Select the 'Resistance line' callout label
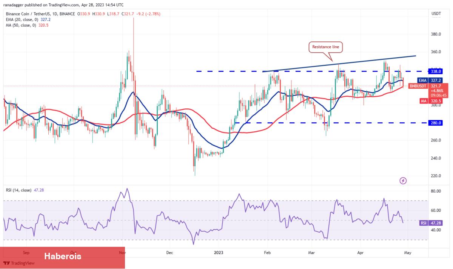Viewport: 453px width, 269px height. 326,47
